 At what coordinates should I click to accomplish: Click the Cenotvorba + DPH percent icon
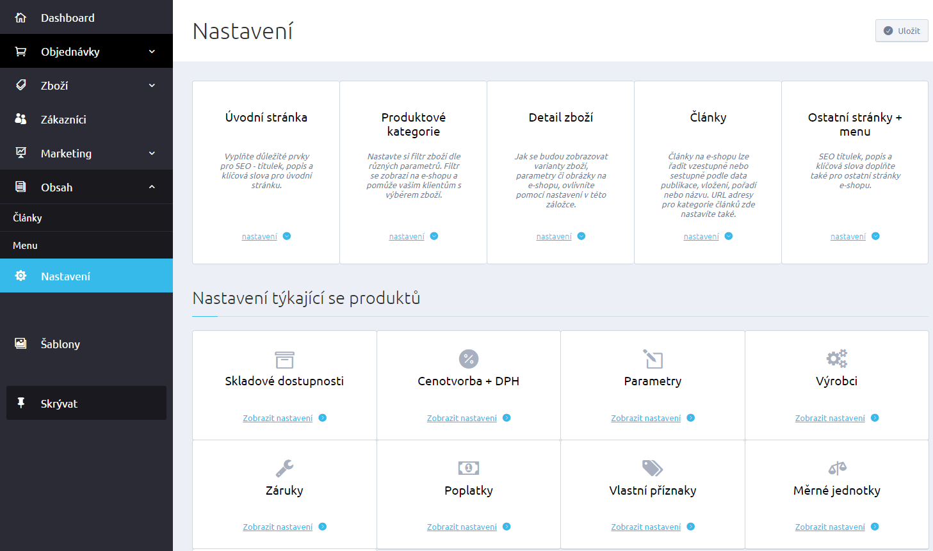click(x=469, y=359)
